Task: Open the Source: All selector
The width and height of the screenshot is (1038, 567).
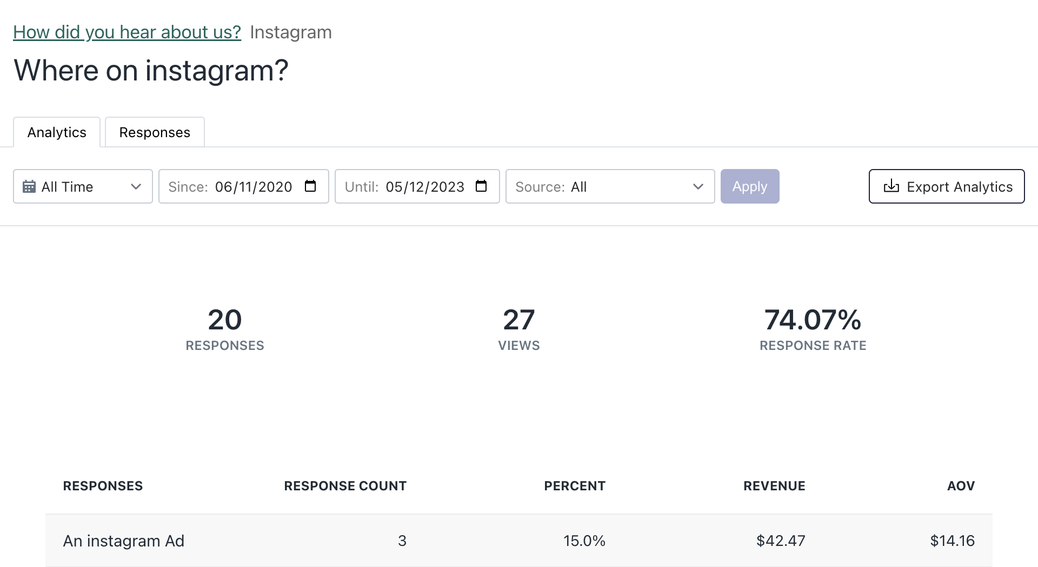Action: click(x=609, y=187)
